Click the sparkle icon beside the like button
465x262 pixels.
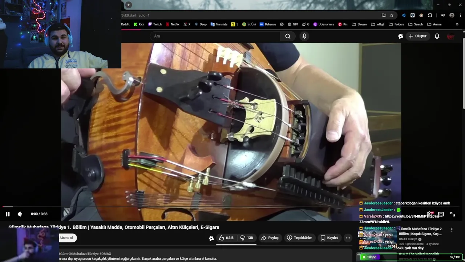tap(211, 238)
